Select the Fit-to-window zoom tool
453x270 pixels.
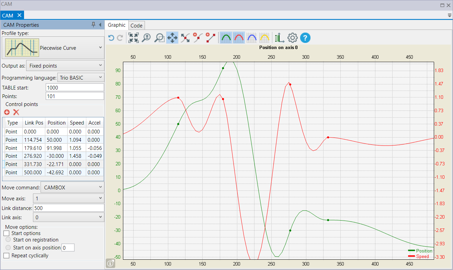click(133, 37)
